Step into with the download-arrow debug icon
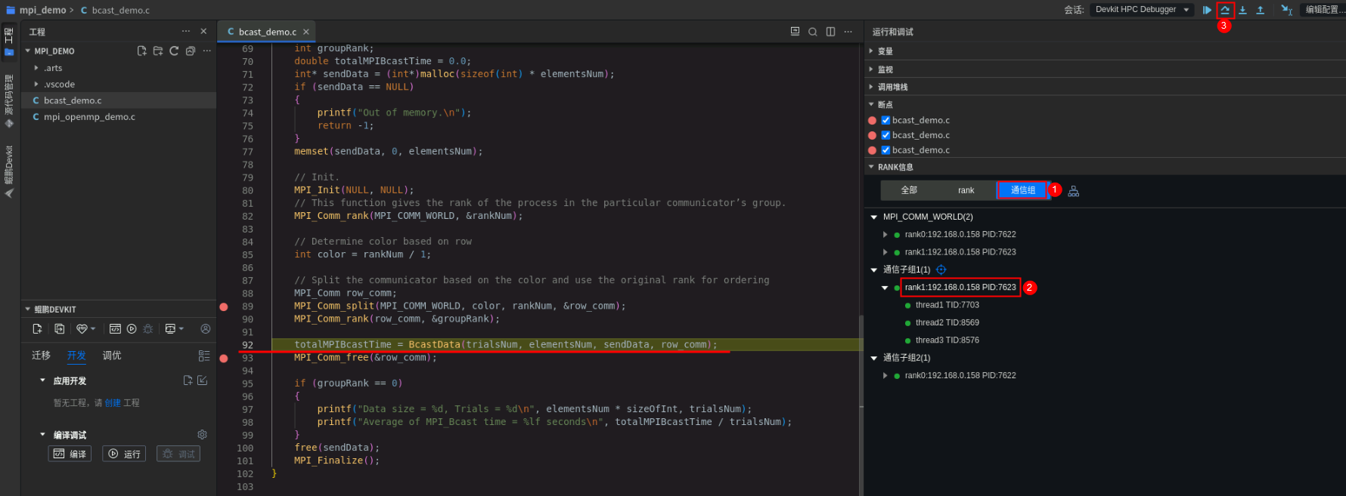The width and height of the screenshot is (1346, 496). point(1242,10)
